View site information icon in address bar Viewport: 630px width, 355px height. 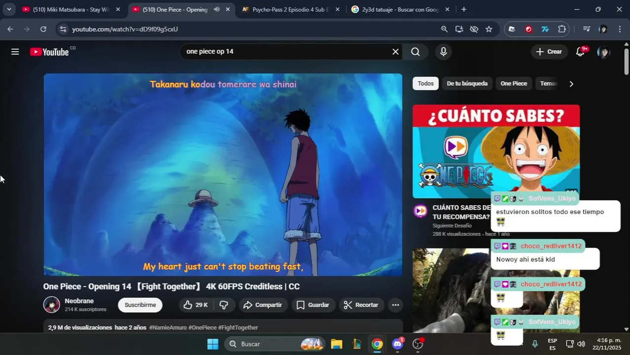pos(63,29)
